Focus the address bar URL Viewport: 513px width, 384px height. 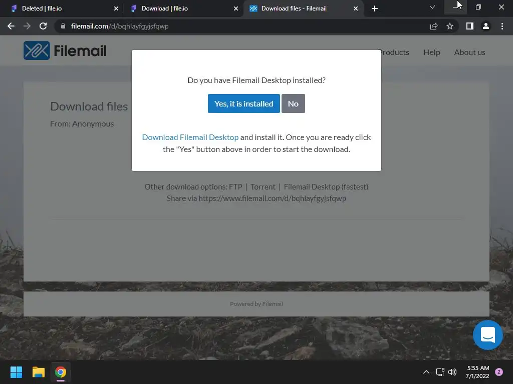[x=120, y=26]
